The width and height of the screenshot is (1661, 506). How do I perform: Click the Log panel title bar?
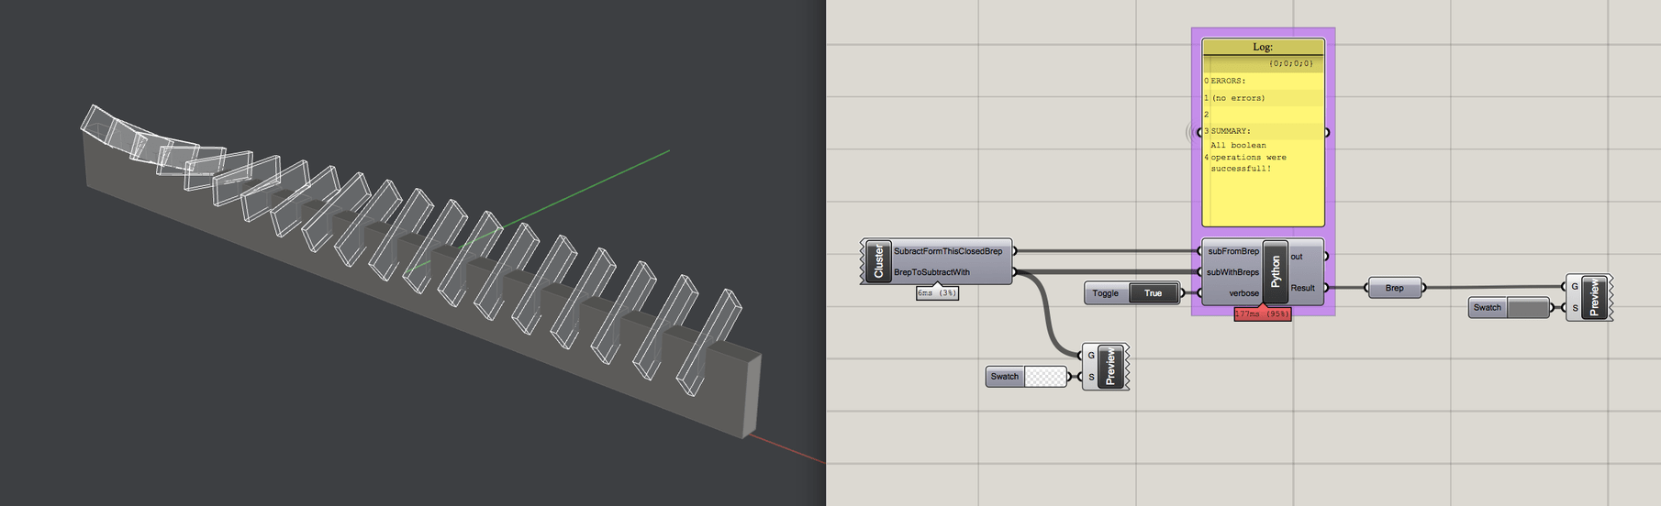pos(1263,47)
